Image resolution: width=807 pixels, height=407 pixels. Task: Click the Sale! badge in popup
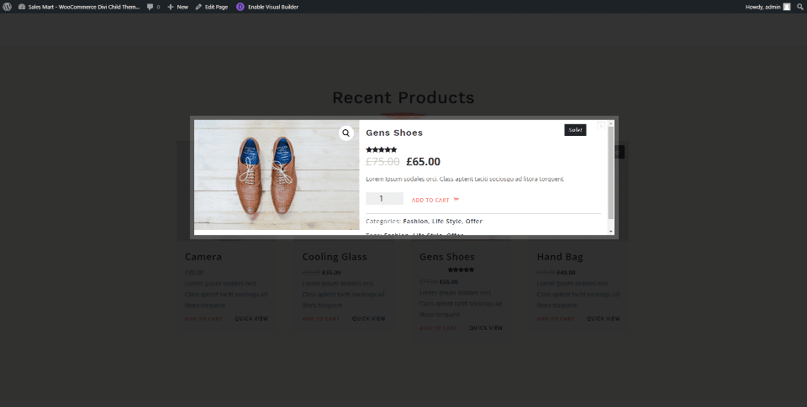pyautogui.click(x=575, y=130)
